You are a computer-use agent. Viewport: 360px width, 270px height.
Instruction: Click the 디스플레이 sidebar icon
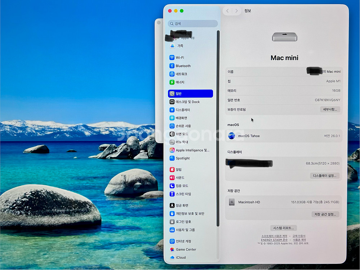(x=172, y=110)
